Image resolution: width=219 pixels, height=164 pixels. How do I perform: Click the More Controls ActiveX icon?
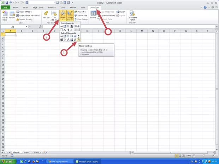tap(79, 40)
